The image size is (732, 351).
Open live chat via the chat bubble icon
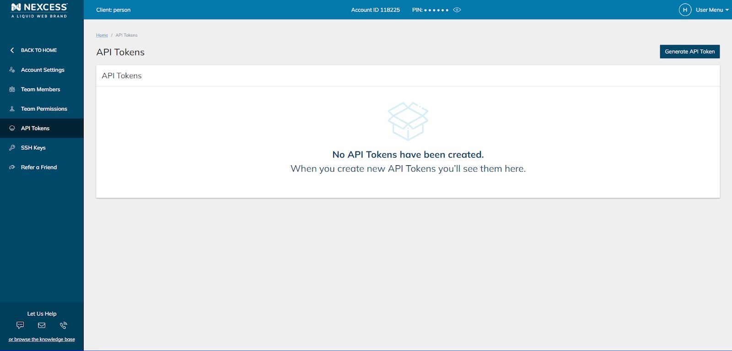tap(20, 325)
